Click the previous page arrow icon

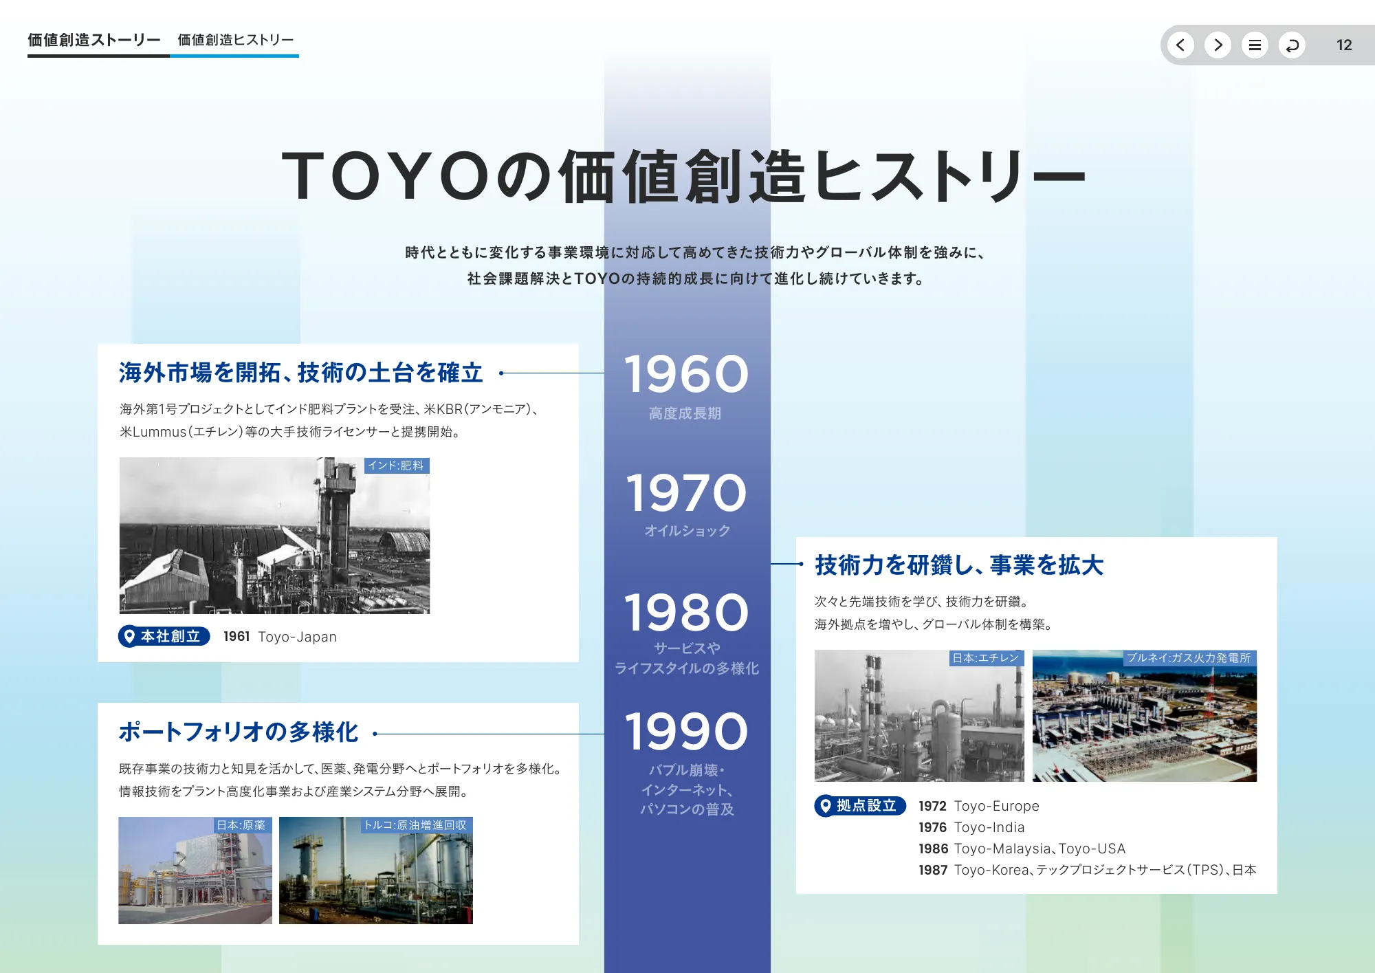(1181, 45)
